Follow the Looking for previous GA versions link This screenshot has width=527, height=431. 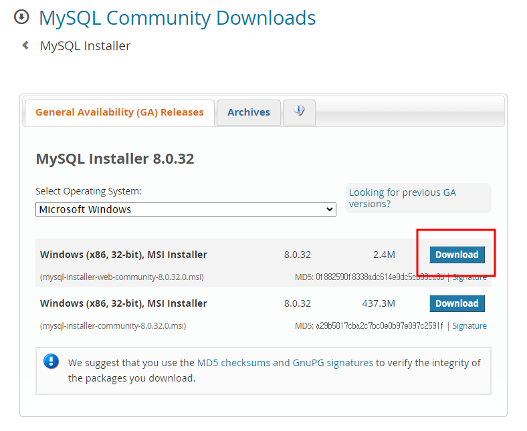(403, 198)
